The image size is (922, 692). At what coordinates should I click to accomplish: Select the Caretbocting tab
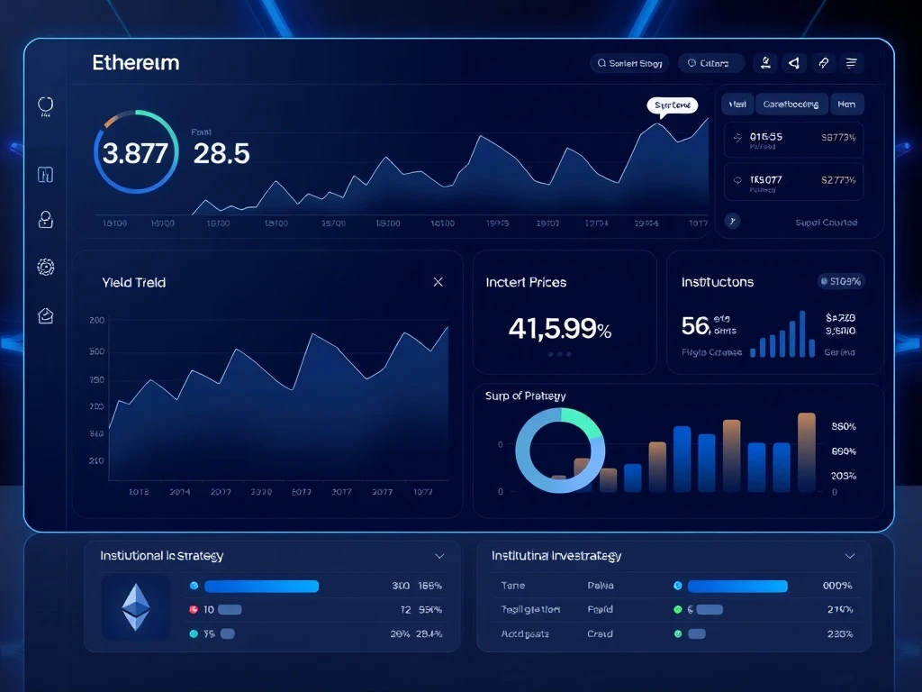click(x=791, y=105)
